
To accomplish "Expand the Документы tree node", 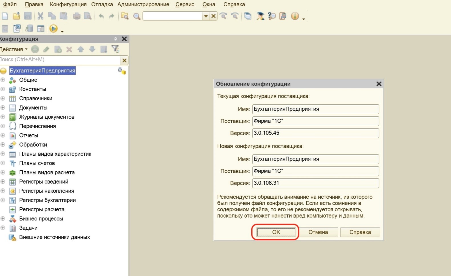I will click(x=3, y=107).
